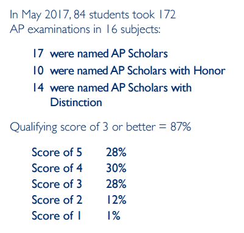Click the 28% value for Score of 3

(x=116, y=184)
